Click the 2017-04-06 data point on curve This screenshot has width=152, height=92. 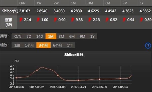[x=58, y=75]
